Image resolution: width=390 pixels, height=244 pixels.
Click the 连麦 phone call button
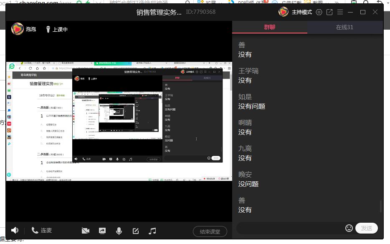pyautogui.click(x=42, y=230)
